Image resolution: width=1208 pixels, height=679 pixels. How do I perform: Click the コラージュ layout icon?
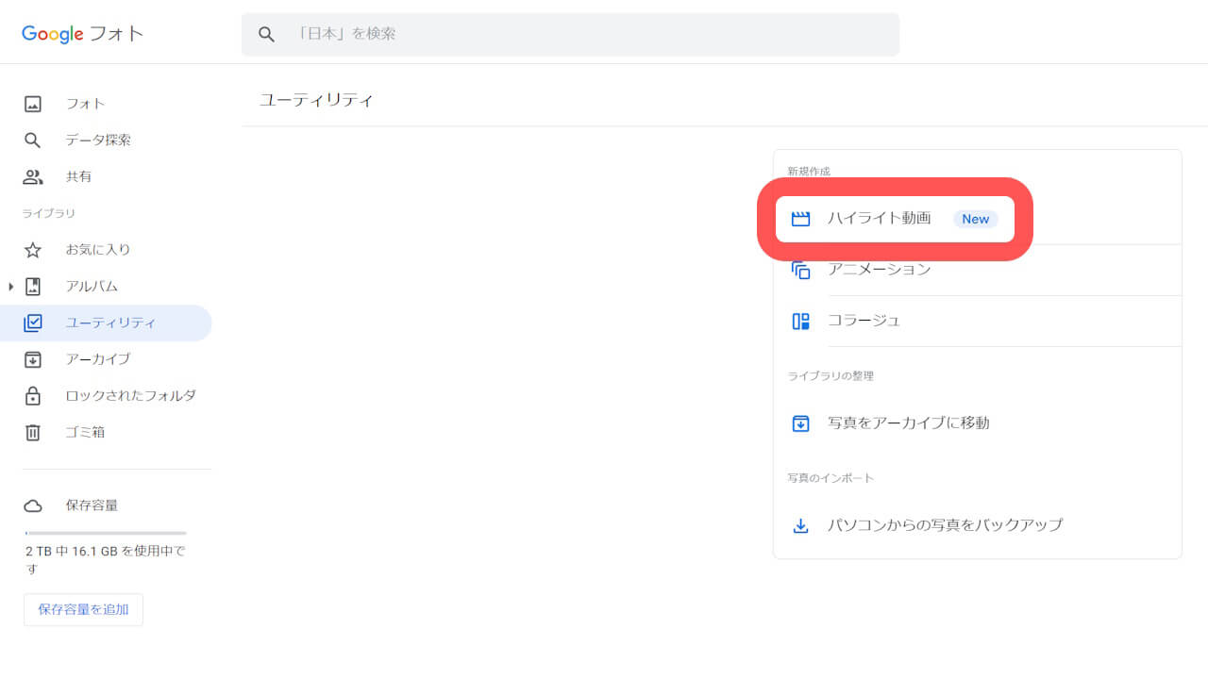(x=800, y=321)
